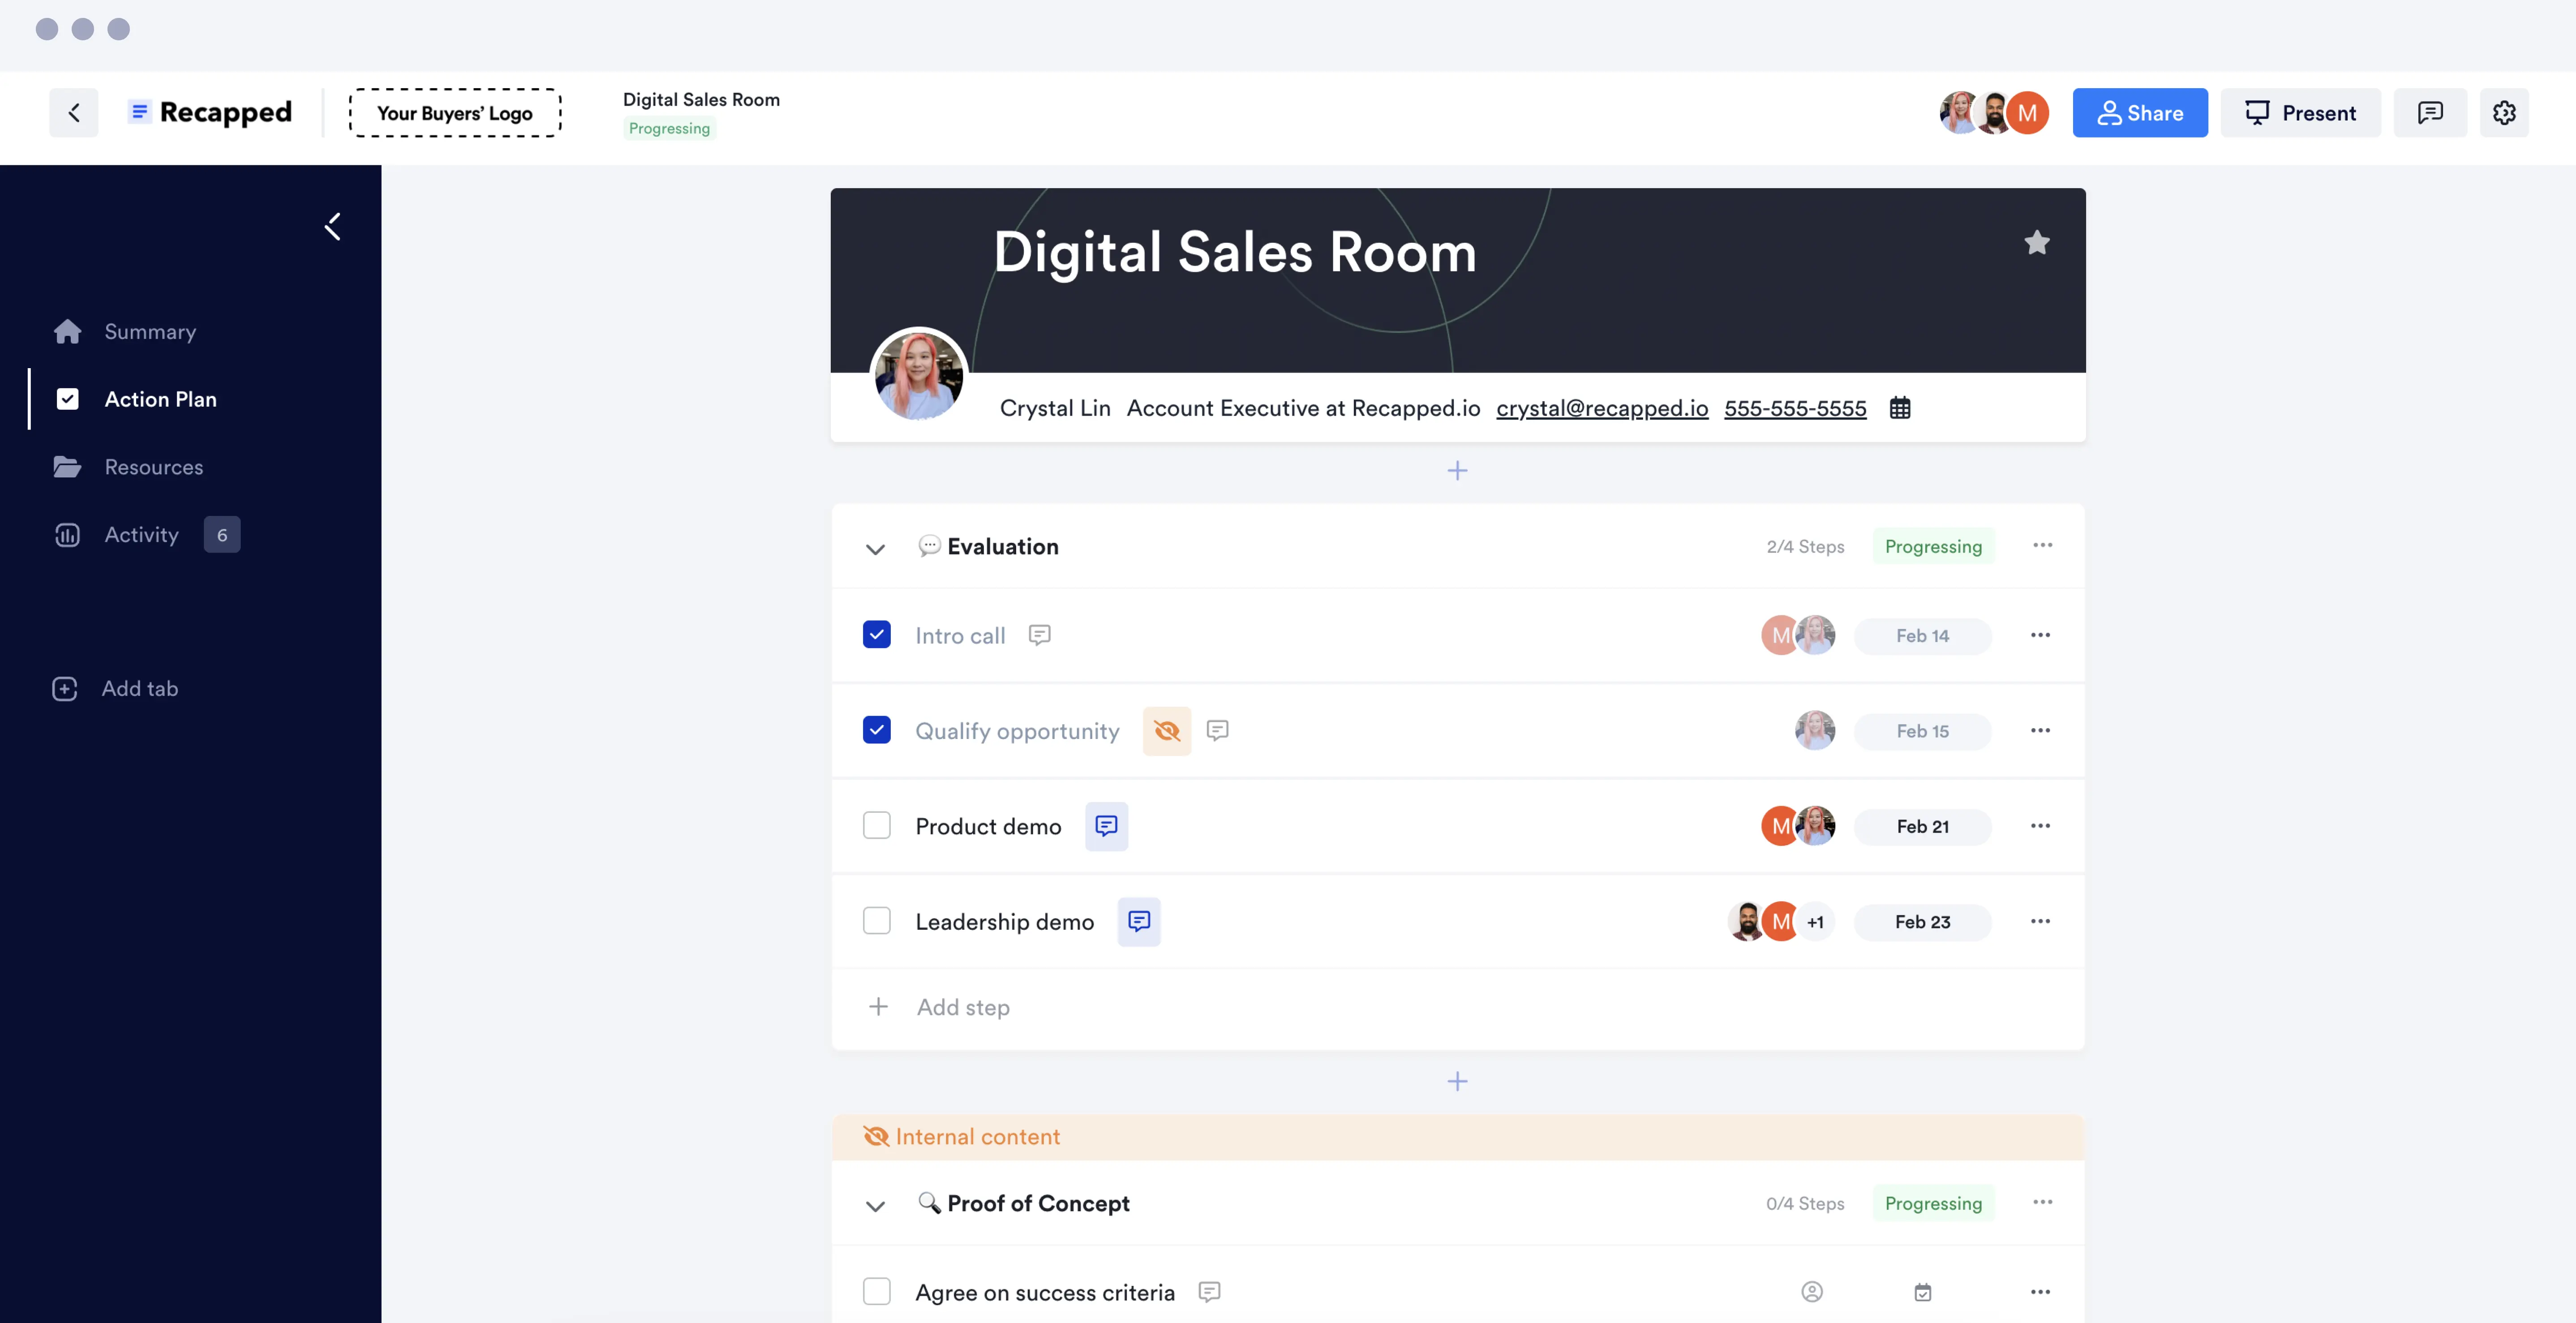Open calendar icon beside phone number
Screen dimensions: 2576x1323
click(1900, 408)
